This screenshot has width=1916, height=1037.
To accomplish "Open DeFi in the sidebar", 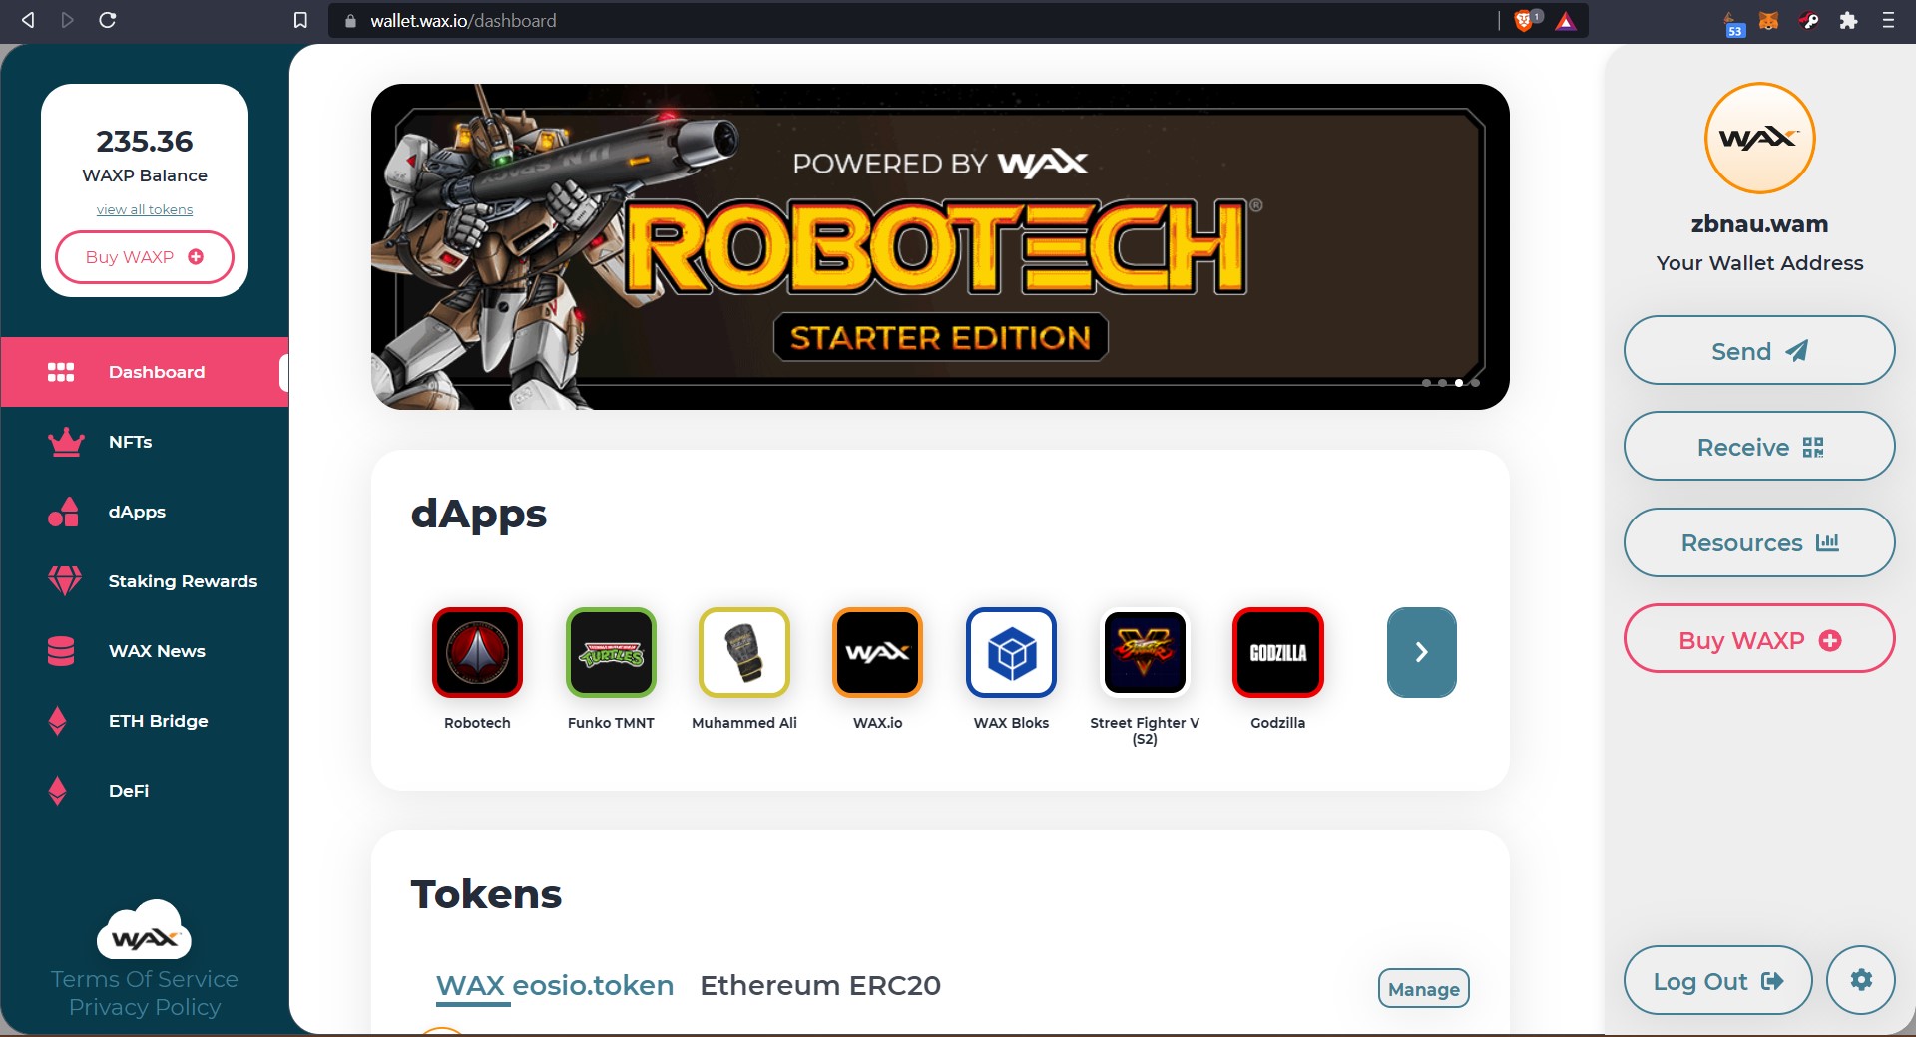I will tap(145, 791).
